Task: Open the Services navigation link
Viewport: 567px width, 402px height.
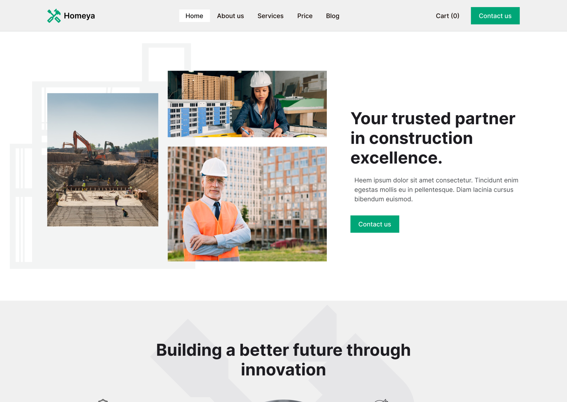Action: click(270, 16)
